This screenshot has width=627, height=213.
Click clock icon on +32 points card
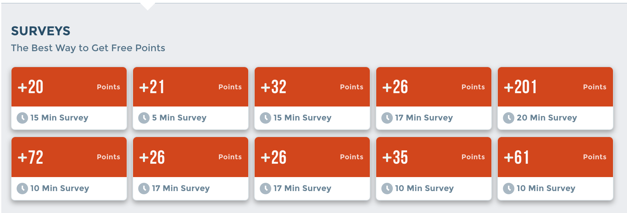pos(265,118)
